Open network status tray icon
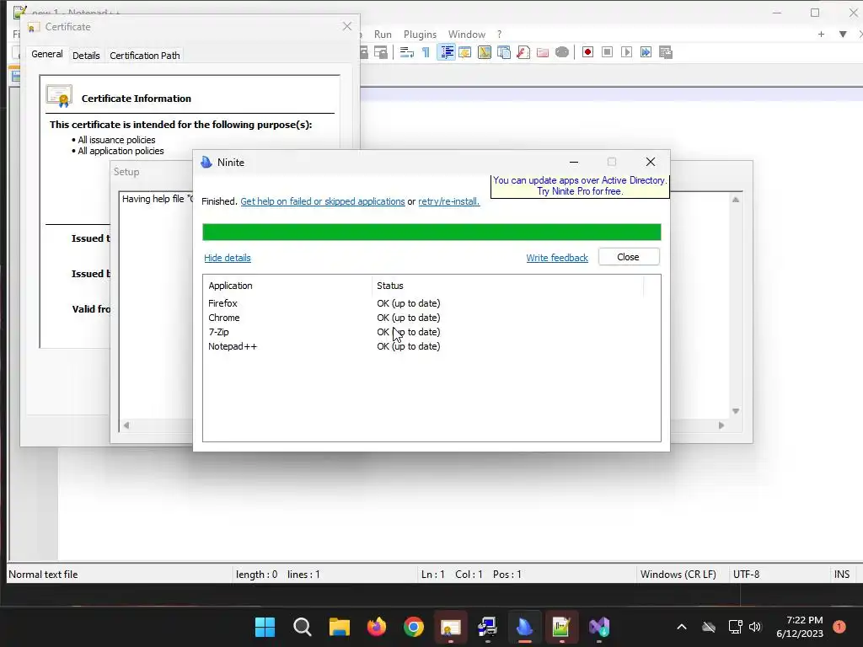 [x=735, y=627]
